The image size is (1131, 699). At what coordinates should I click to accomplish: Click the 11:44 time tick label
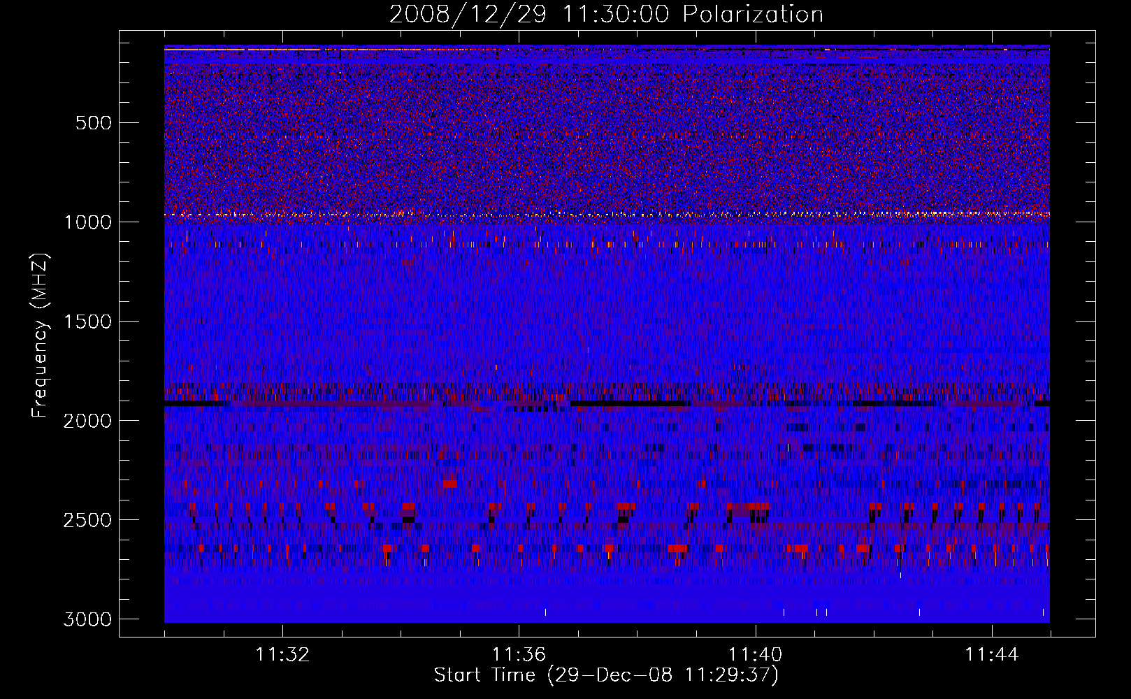pyautogui.click(x=992, y=655)
